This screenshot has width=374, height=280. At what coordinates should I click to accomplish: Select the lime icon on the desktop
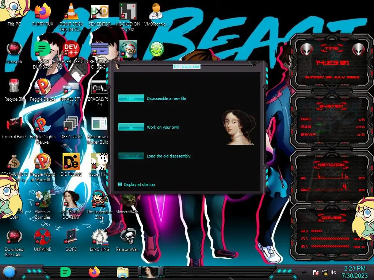(156, 49)
